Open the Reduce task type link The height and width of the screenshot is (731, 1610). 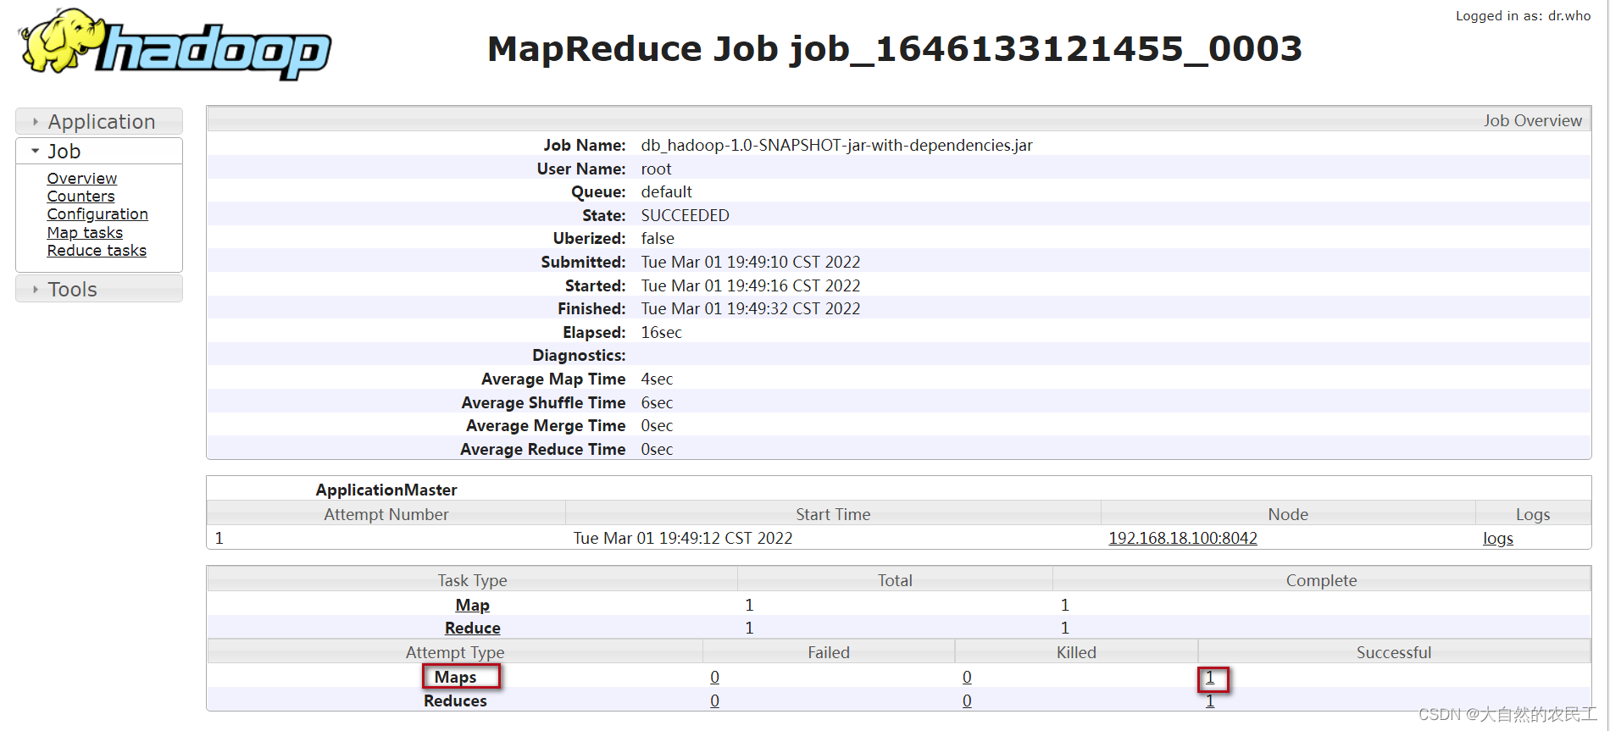(473, 628)
